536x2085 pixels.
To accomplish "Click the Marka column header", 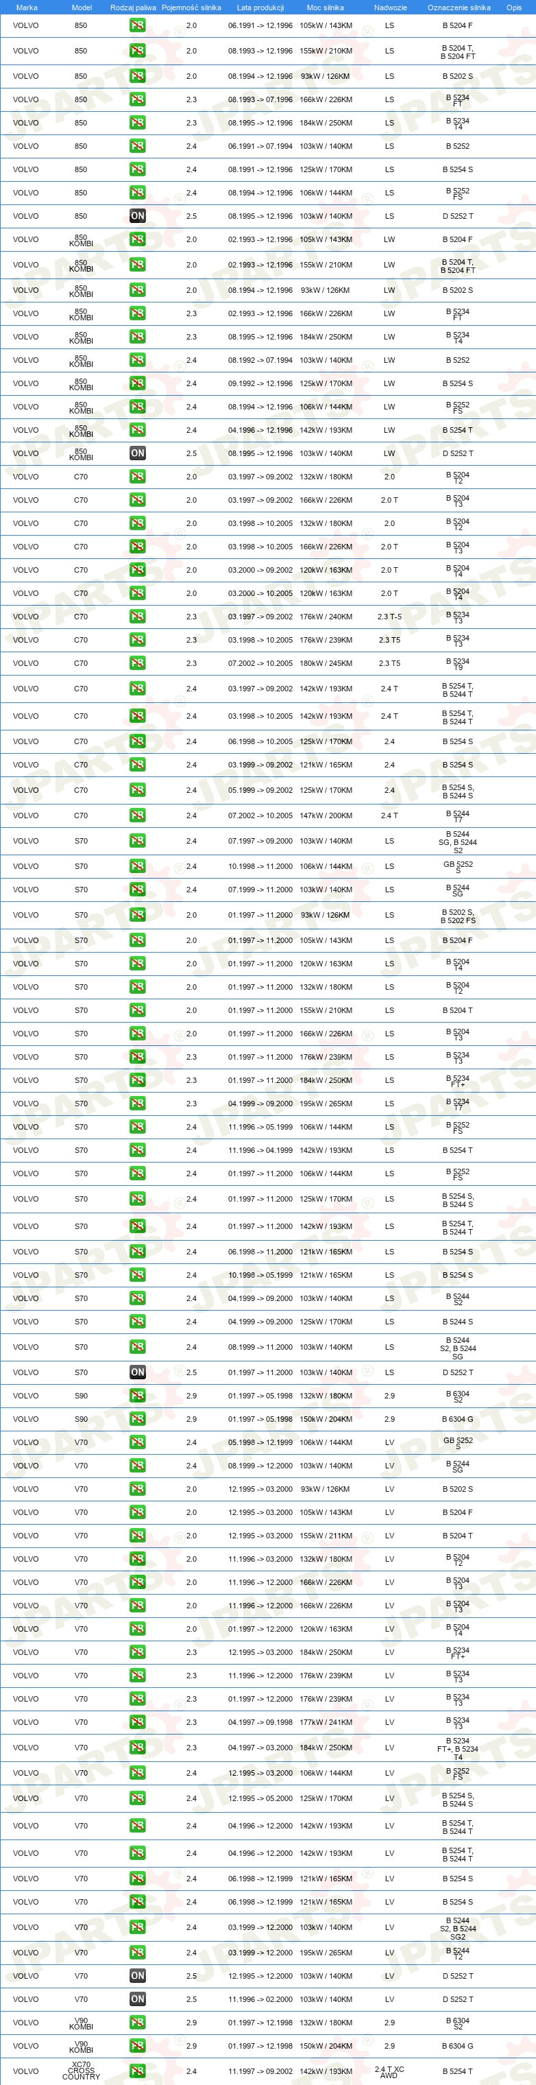I will (x=27, y=8).
